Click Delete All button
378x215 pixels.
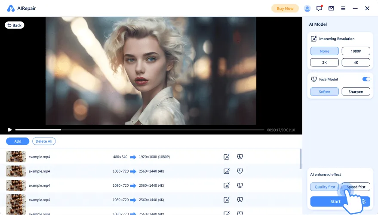click(x=44, y=141)
